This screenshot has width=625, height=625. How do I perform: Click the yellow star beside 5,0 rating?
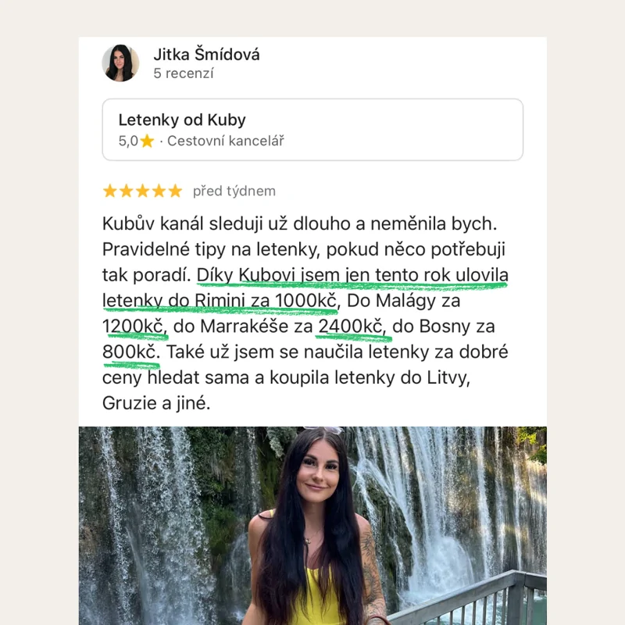[147, 141]
